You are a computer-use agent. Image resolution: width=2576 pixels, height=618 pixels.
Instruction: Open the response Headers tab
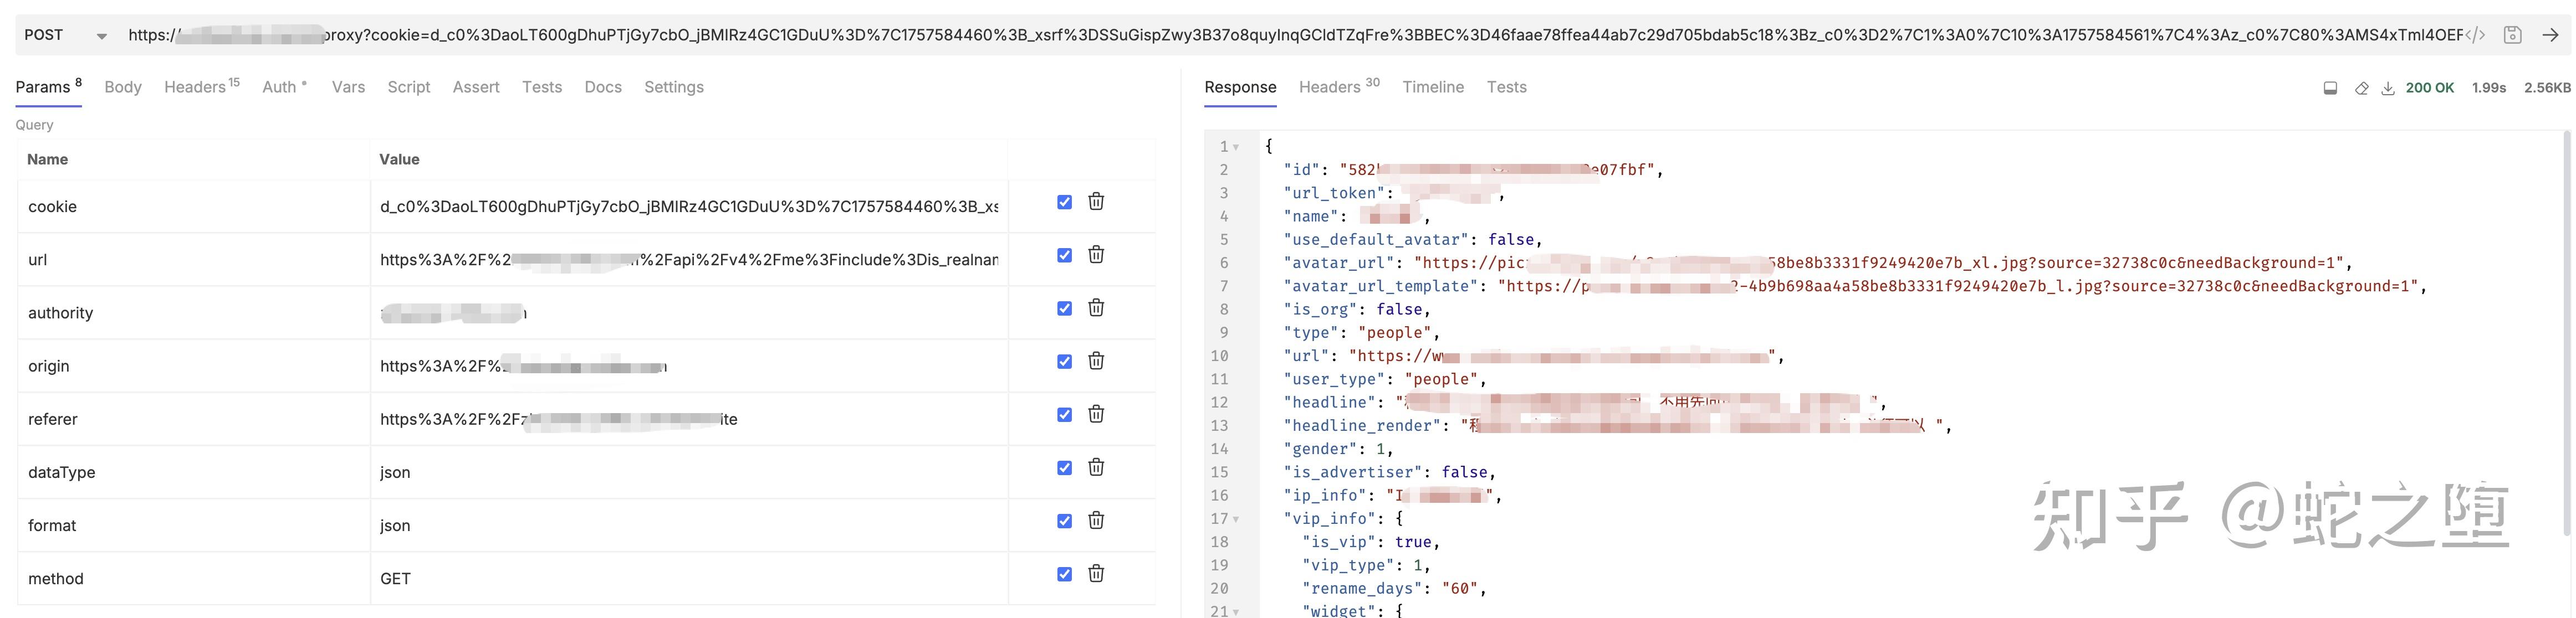click(x=1339, y=87)
